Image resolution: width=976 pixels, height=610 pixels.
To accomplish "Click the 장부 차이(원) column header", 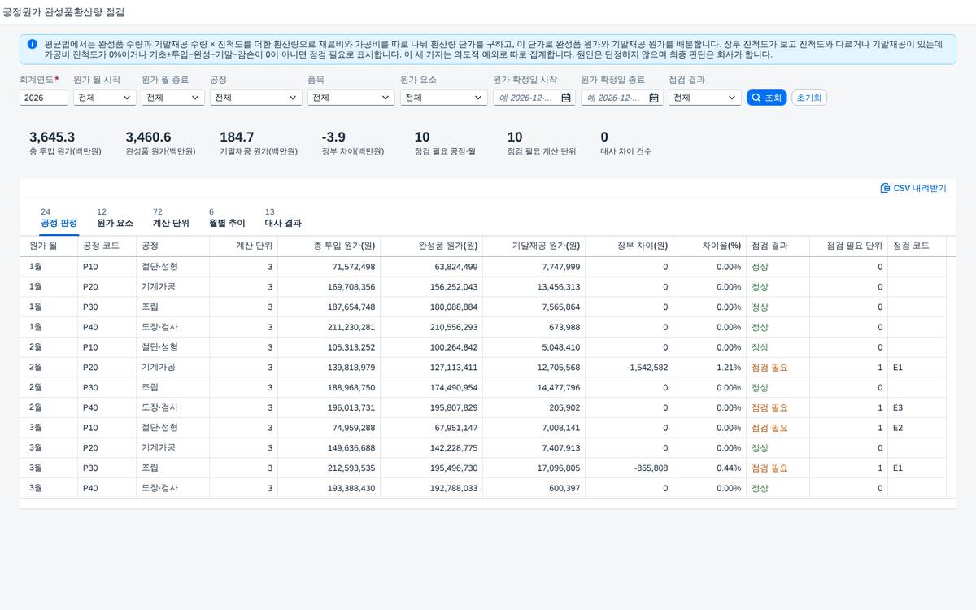I will point(630,246).
